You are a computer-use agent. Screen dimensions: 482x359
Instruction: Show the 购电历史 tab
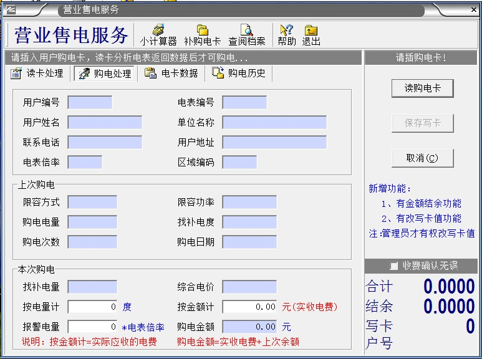[239, 74]
